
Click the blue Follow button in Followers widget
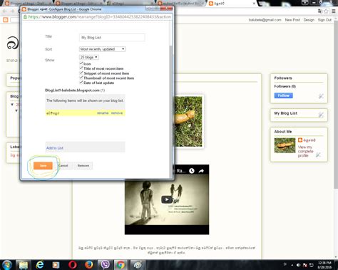284,95
